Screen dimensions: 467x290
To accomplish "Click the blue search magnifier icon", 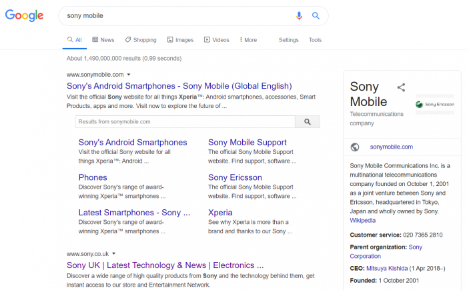I will point(316,15).
